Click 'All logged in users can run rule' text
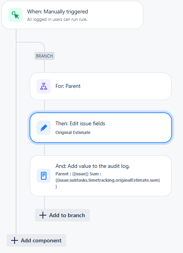The image size is (183, 253). click(57, 19)
